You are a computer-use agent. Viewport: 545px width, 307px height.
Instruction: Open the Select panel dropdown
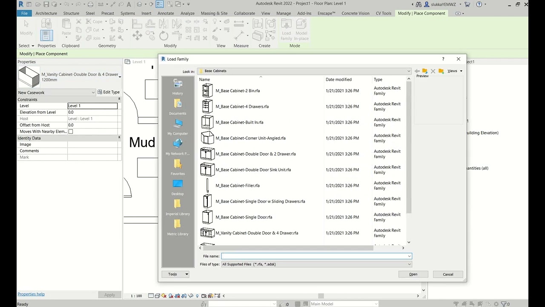[26, 46]
